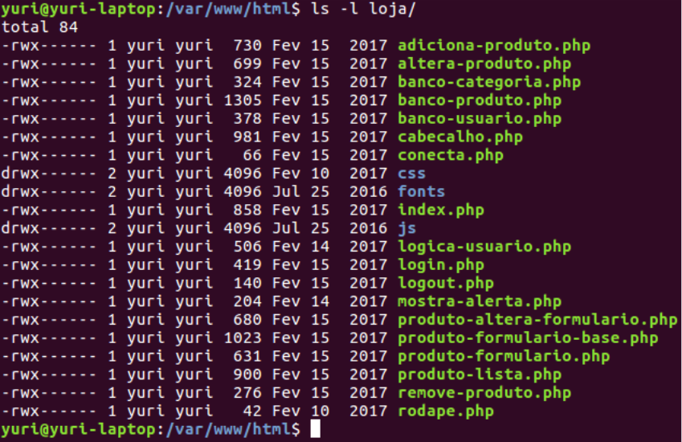Select rodape.php at the list bottom

(x=445, y=411)
